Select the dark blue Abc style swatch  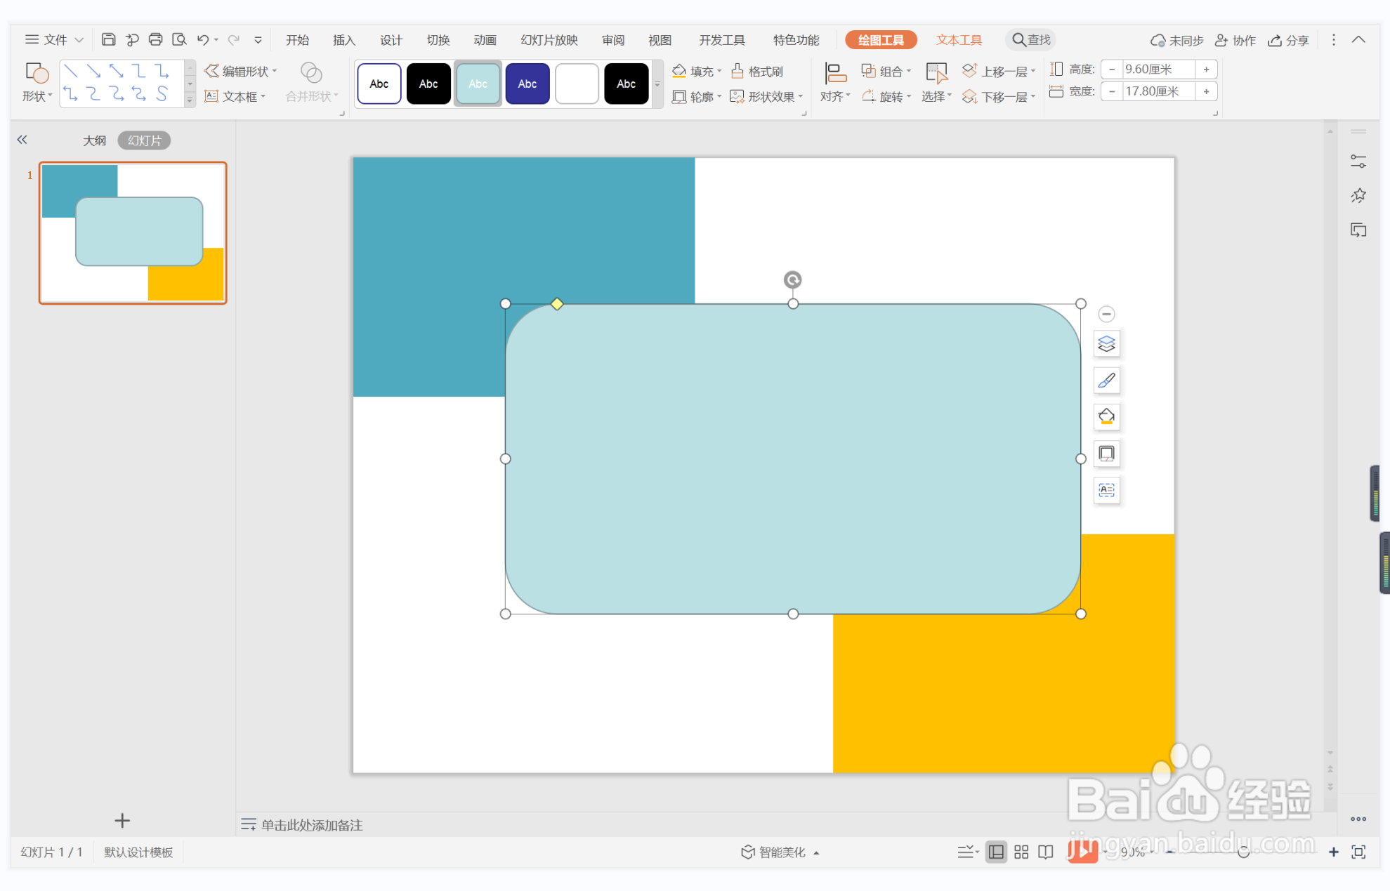527,84
